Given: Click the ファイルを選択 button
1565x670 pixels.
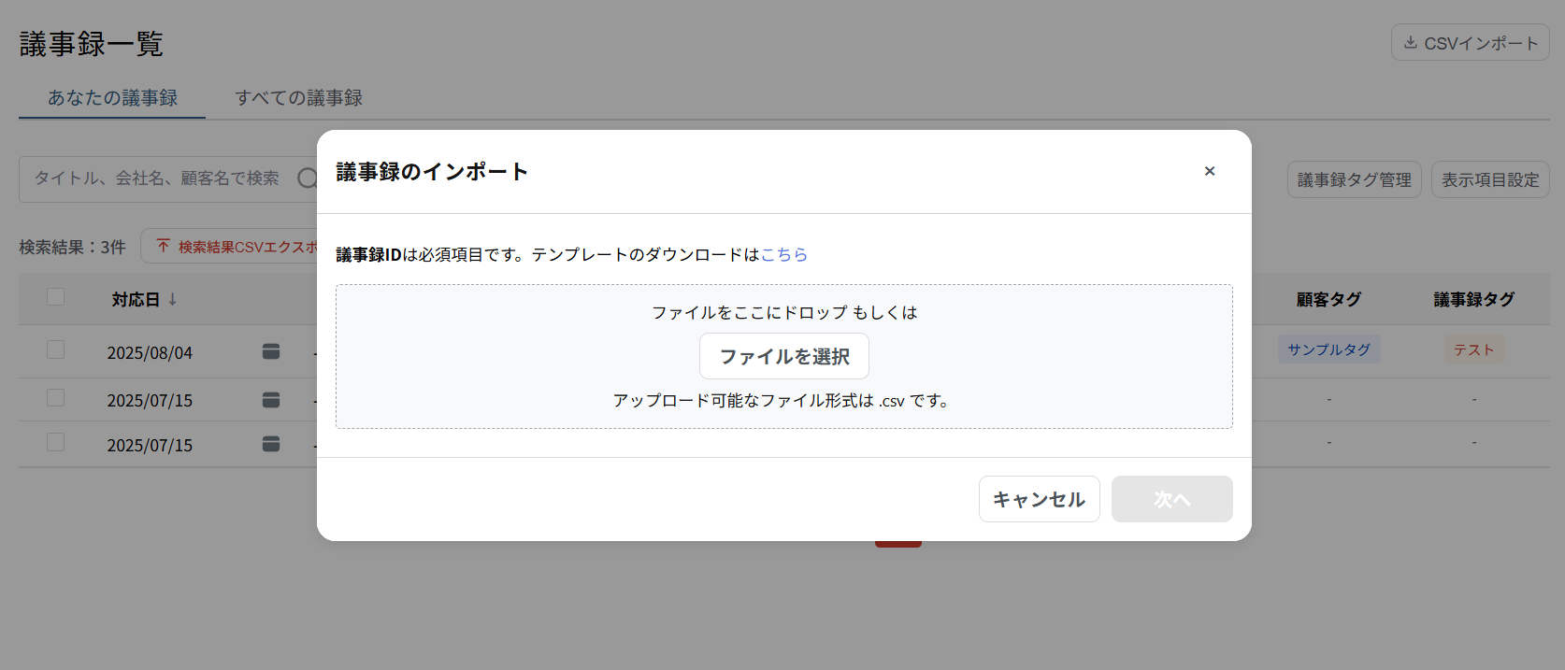Looking at the screenshot, I should (x=783, y=356).
